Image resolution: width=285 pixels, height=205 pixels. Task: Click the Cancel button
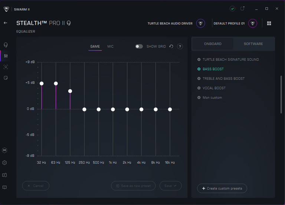click(36, 186)
